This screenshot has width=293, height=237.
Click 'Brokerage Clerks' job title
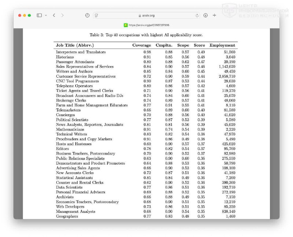pos(71,100)
